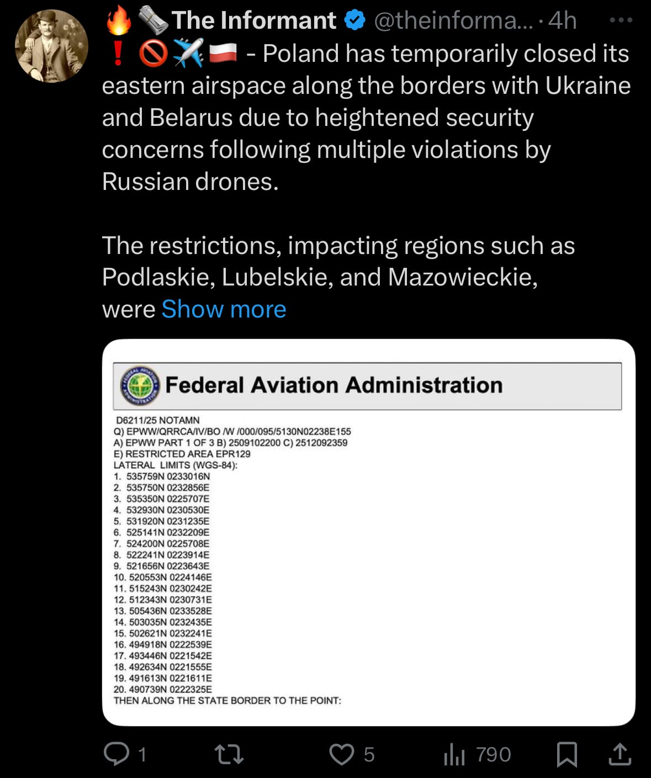Open the attached FAA NOTAM image
This screenshot has width=651, height=778.
pos(368,532)
